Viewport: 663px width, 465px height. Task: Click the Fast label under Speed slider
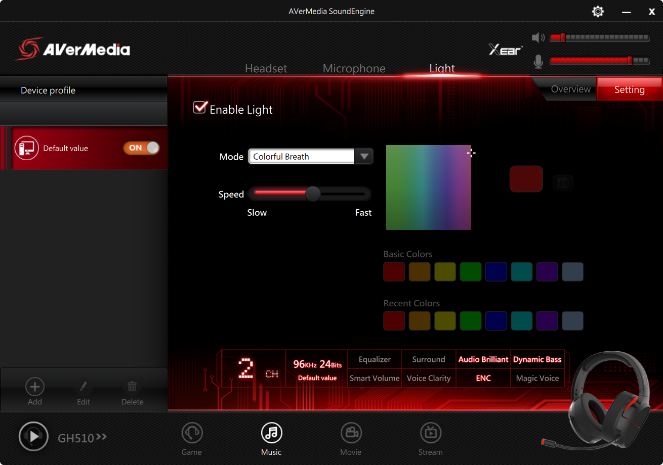point(363,213)
